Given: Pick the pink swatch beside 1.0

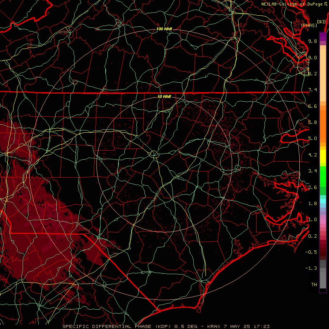Looking at the screenshot, I should (x=323, y=222).
